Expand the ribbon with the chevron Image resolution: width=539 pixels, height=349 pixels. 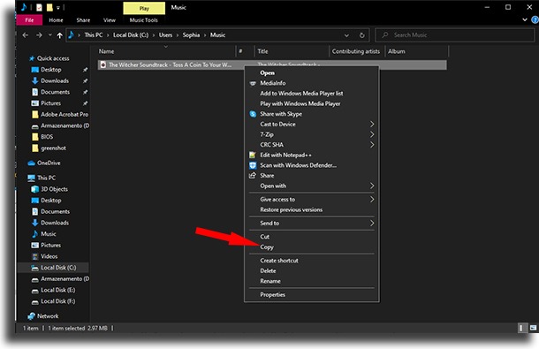point(525,19)
